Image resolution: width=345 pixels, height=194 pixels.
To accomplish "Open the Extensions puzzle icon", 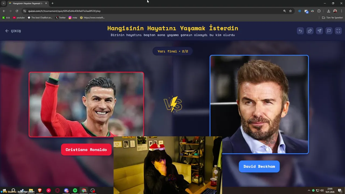I will click(x=319, y=11).
